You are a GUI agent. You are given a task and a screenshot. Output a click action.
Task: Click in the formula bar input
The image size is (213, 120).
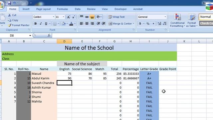click(x=132, y=36)
